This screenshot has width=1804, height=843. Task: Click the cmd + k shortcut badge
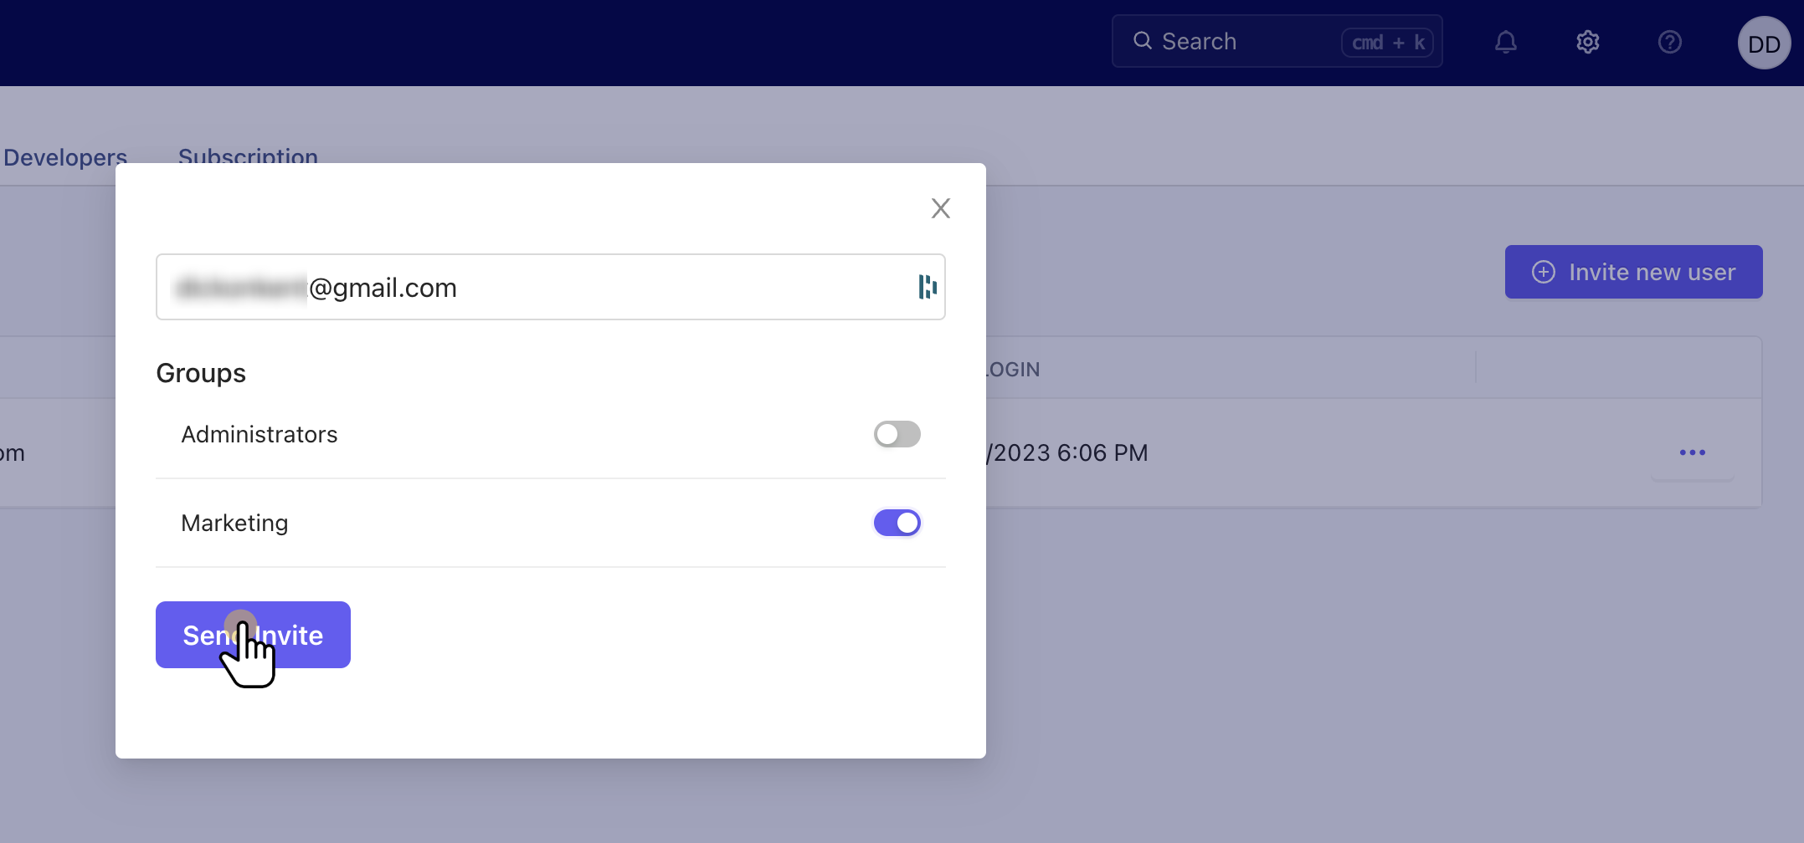pyautogui.click(x=1387, y=42)
